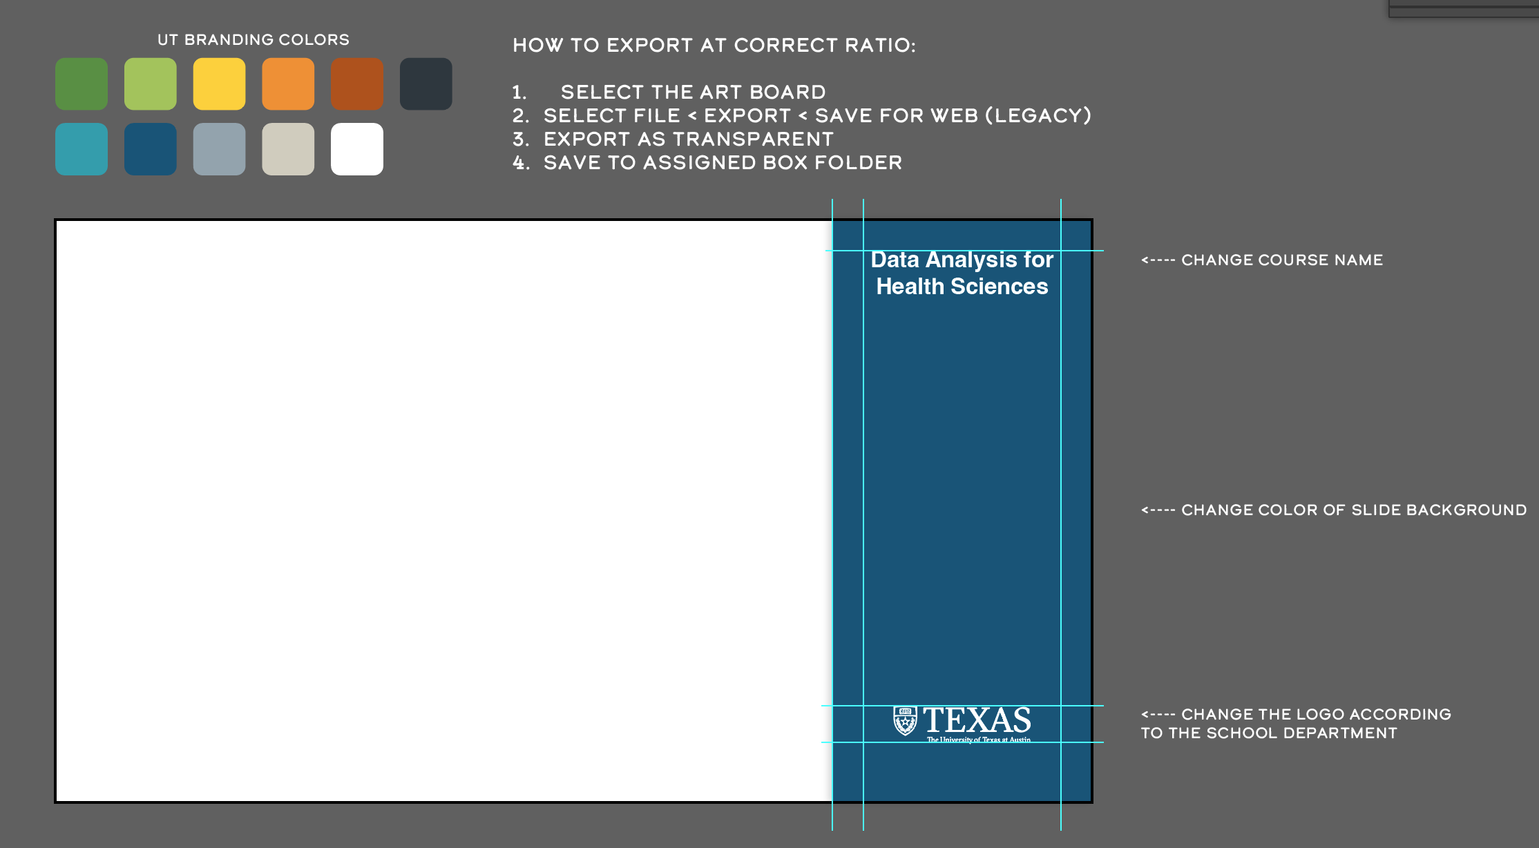Select the teal branding color swatch
Screen dimensions: 1539x848
[x=82, y=149]
